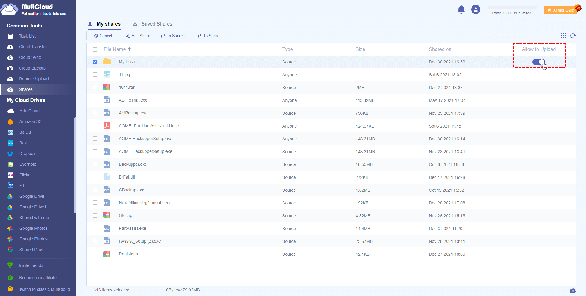This screenshot has height=296, width=586.
Task: Click the sidebar vertical scrollbar
Action: coord(75,165)
